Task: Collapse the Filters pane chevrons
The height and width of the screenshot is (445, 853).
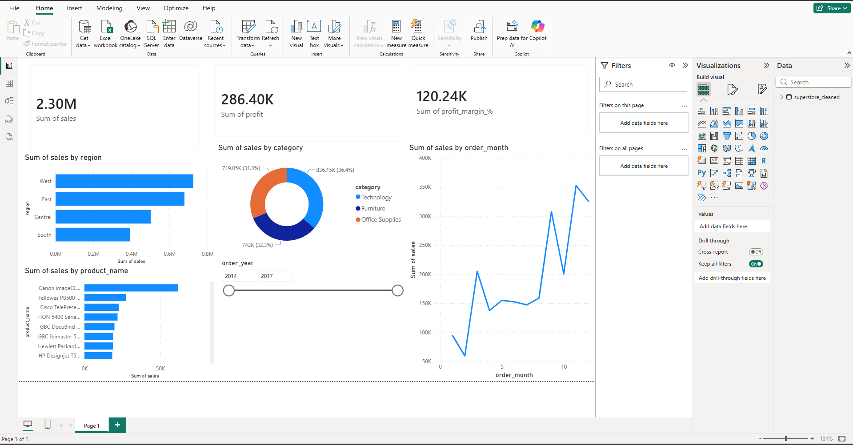Action: click(685, 65)
